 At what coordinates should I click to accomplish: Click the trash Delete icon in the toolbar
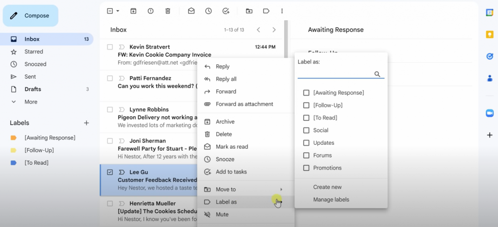(168, 11)
